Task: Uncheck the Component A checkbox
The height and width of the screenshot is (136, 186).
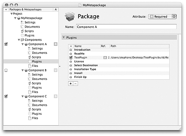Action: [6, 44]
